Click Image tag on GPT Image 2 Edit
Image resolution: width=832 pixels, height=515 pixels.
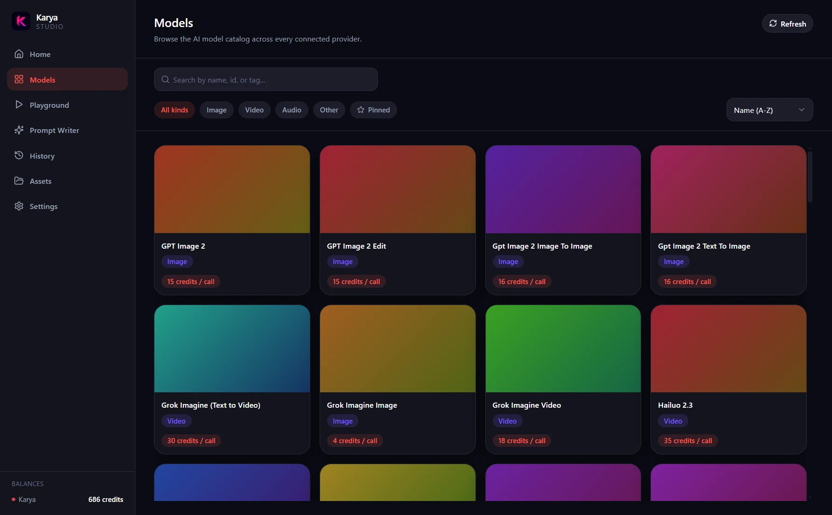pos(343,262)
